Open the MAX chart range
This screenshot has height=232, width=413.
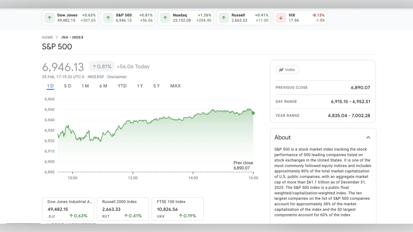(x=175, y=86)
